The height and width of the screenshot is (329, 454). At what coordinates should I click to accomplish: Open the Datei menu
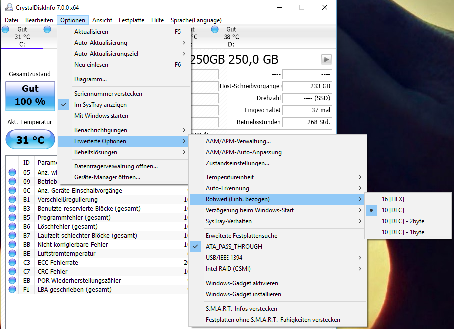pyautogui.click(x=12, y=20)
